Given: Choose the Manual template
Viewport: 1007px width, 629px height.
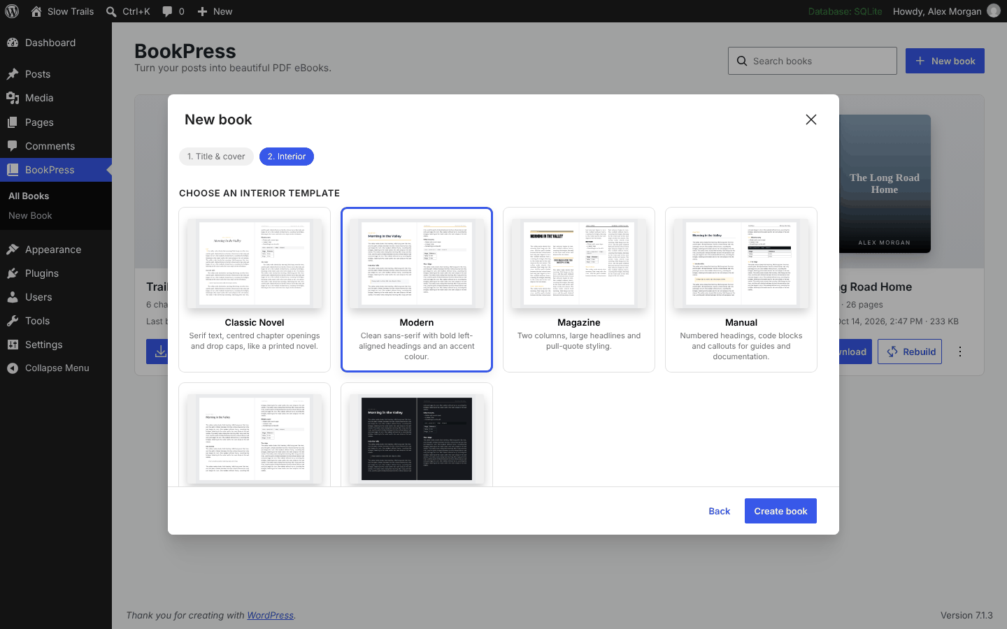Looking at the screenshot, I should click(741, 289).
